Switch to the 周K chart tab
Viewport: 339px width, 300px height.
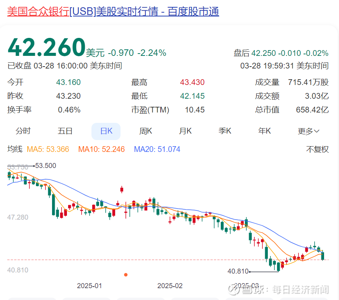point(145,131)
